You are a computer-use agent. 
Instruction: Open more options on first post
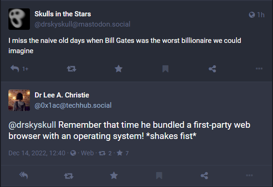259,69
